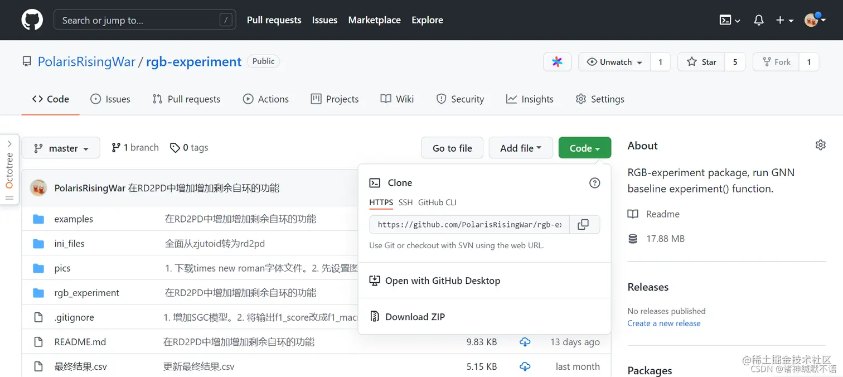Switch to the Settings tab
Screen dimensions: 843x377
pyautogui.click(x=600, y=99)
